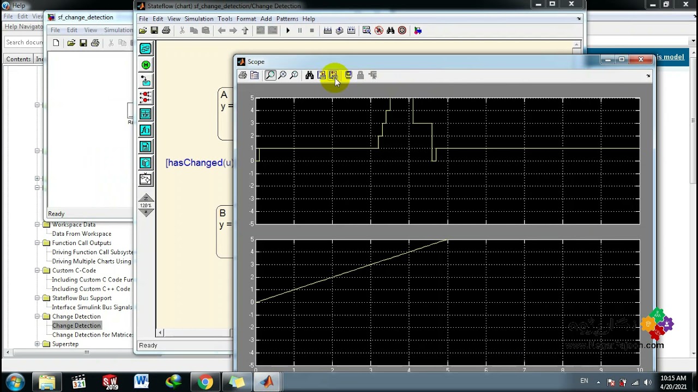Select the Truth table tool
Image resolution: width=698 pixels, height=392 pixels.
click(x=146, y=114)
